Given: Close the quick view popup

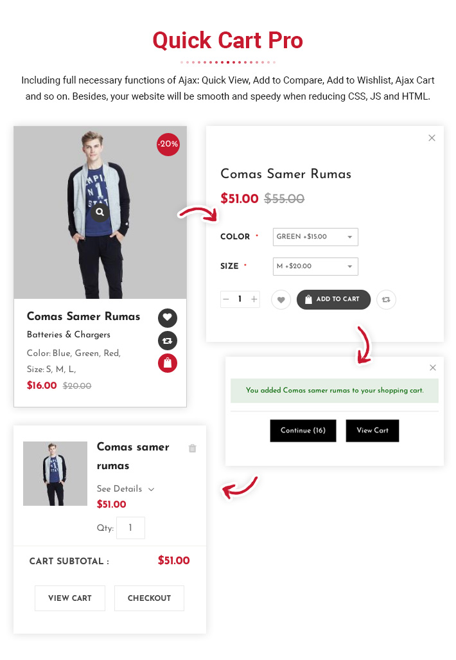Looking at the screenshot, I should point(432,138).
